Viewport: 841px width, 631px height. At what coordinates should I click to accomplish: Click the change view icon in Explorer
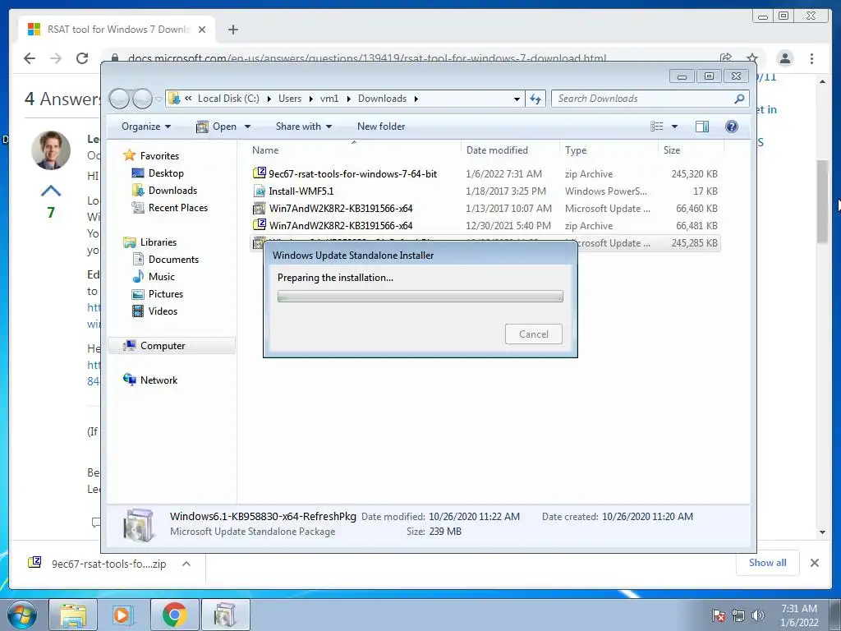[x=656, y=127]
